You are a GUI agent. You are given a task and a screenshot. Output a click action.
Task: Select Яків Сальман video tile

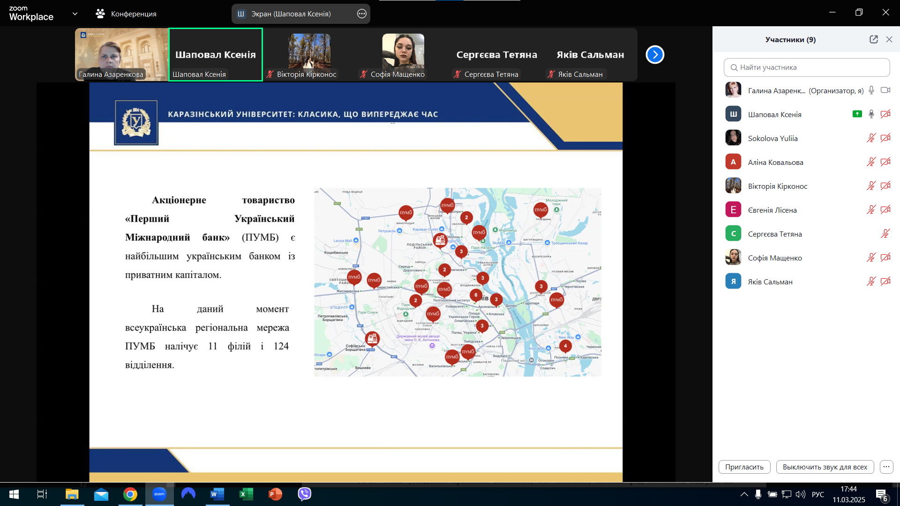click(591, 54)
